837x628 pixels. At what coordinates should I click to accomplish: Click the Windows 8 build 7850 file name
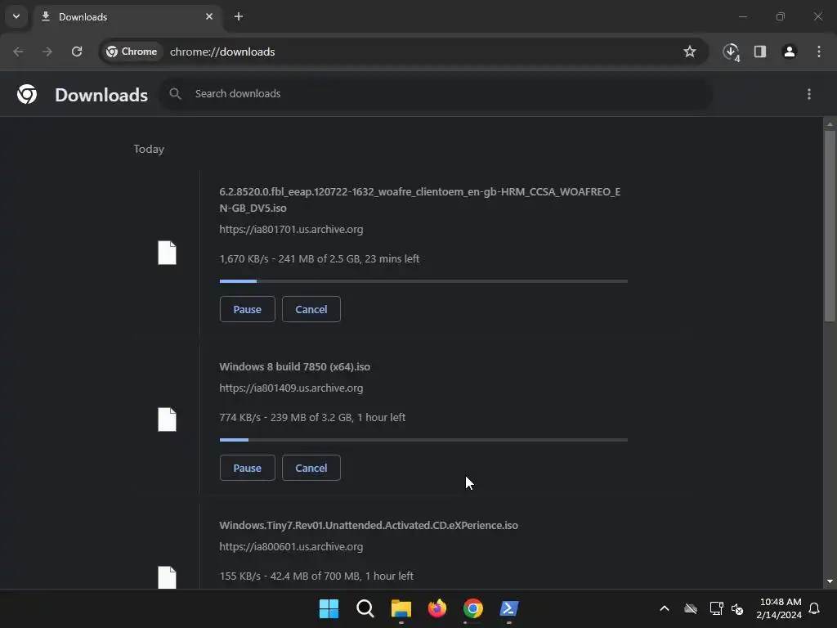click(x=294, y=366)
